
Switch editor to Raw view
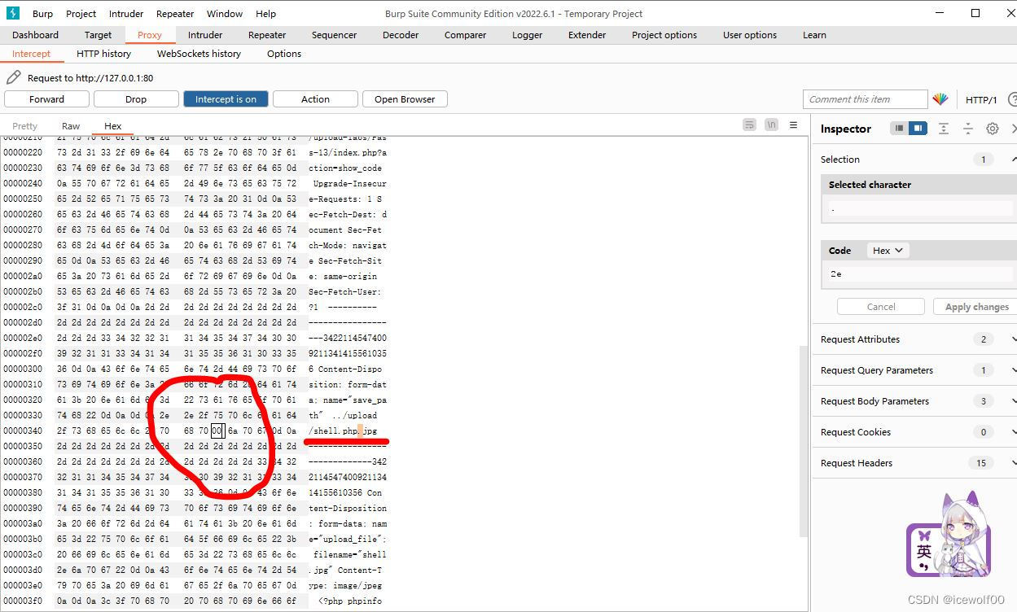pyautogui.click(x=71, y=126)
